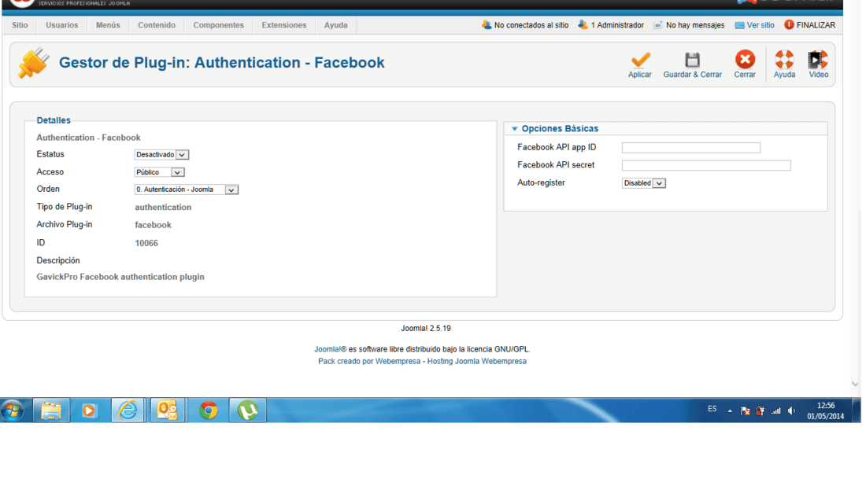Screen dimensions: 866x486
Task: Switch to Internet Explorer in taskbar
Action: click(x=128, y=411)
